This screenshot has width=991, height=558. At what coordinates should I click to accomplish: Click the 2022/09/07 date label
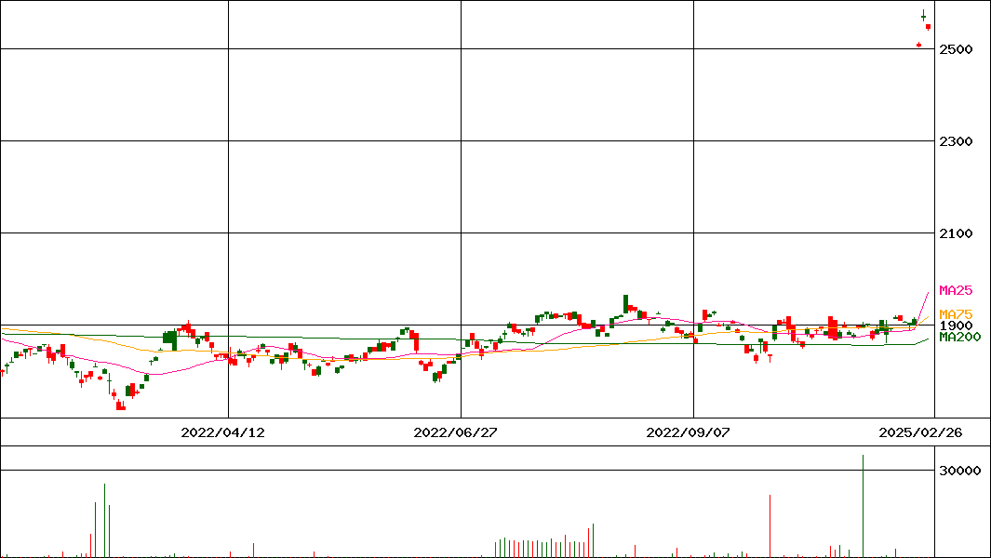(688, 432)
